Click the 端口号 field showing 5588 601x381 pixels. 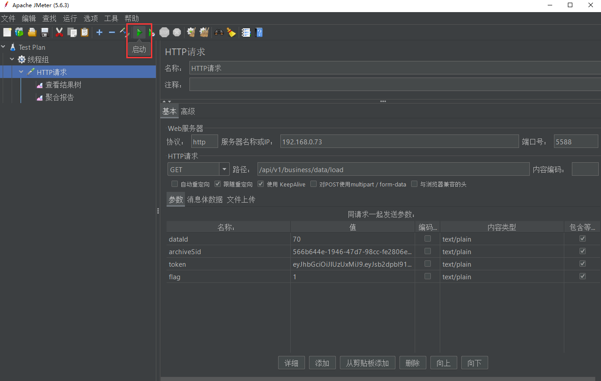576,142
